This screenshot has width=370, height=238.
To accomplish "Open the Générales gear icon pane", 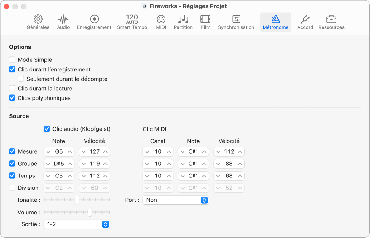I will pyautogui.click(x=38, y=19).
